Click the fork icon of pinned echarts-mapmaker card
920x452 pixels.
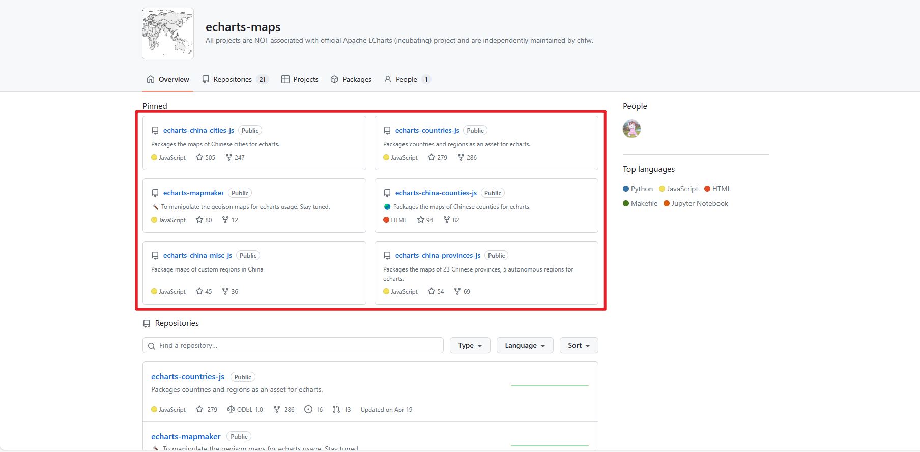point(225,220)
